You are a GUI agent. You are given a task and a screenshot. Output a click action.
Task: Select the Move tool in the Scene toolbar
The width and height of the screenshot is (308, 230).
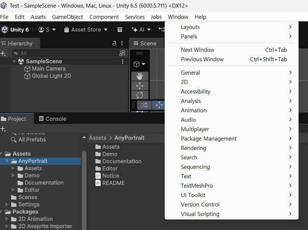click(140, 86)
